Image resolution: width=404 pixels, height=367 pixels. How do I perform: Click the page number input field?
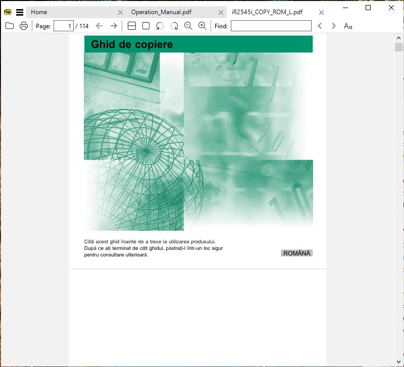63,26
